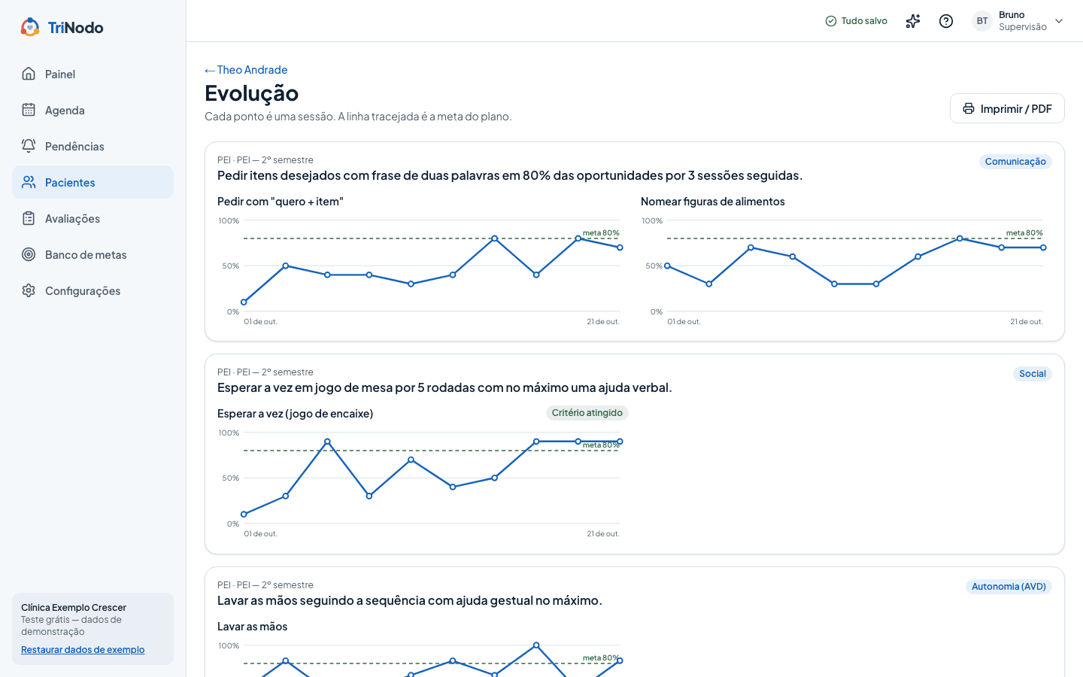Click goal text starting 'Esperar a vez em jogo'
Image resolution: width=1083 pixels, height=677 pixels.
(x=444, y=387)
